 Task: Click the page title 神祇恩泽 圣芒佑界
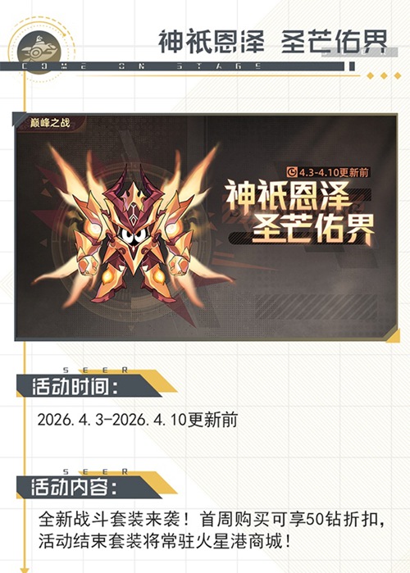coord(272,42)
